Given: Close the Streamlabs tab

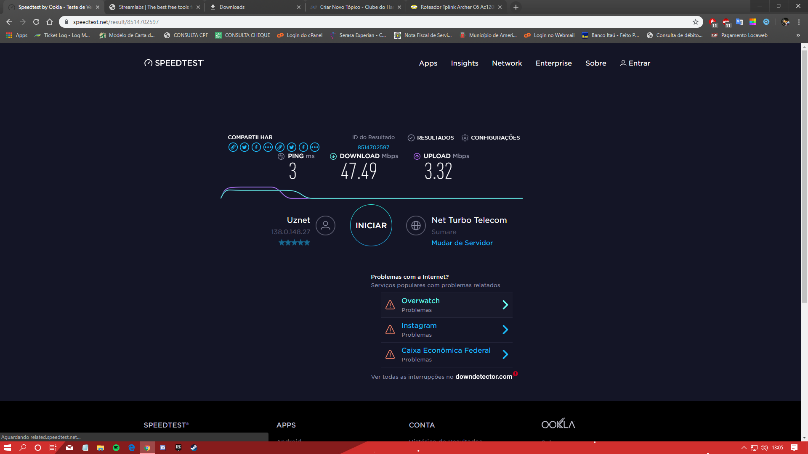Looking at the screenshot, I should point(198,7).
